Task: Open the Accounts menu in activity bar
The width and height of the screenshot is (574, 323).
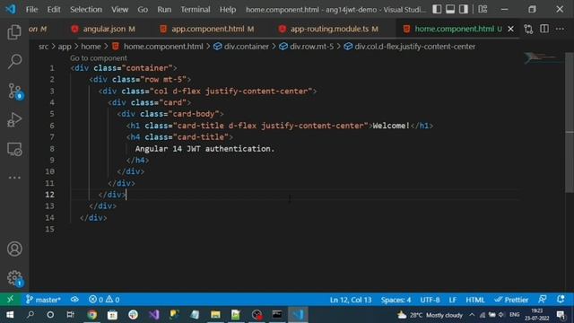Action: coord(14,249)
